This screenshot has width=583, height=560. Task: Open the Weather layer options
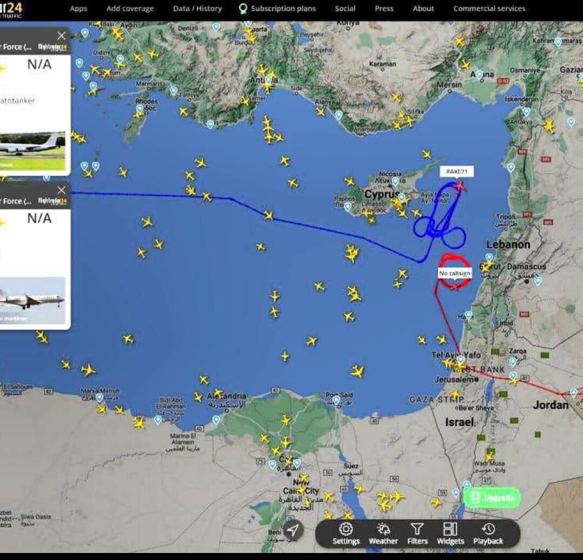coord(383,532)
